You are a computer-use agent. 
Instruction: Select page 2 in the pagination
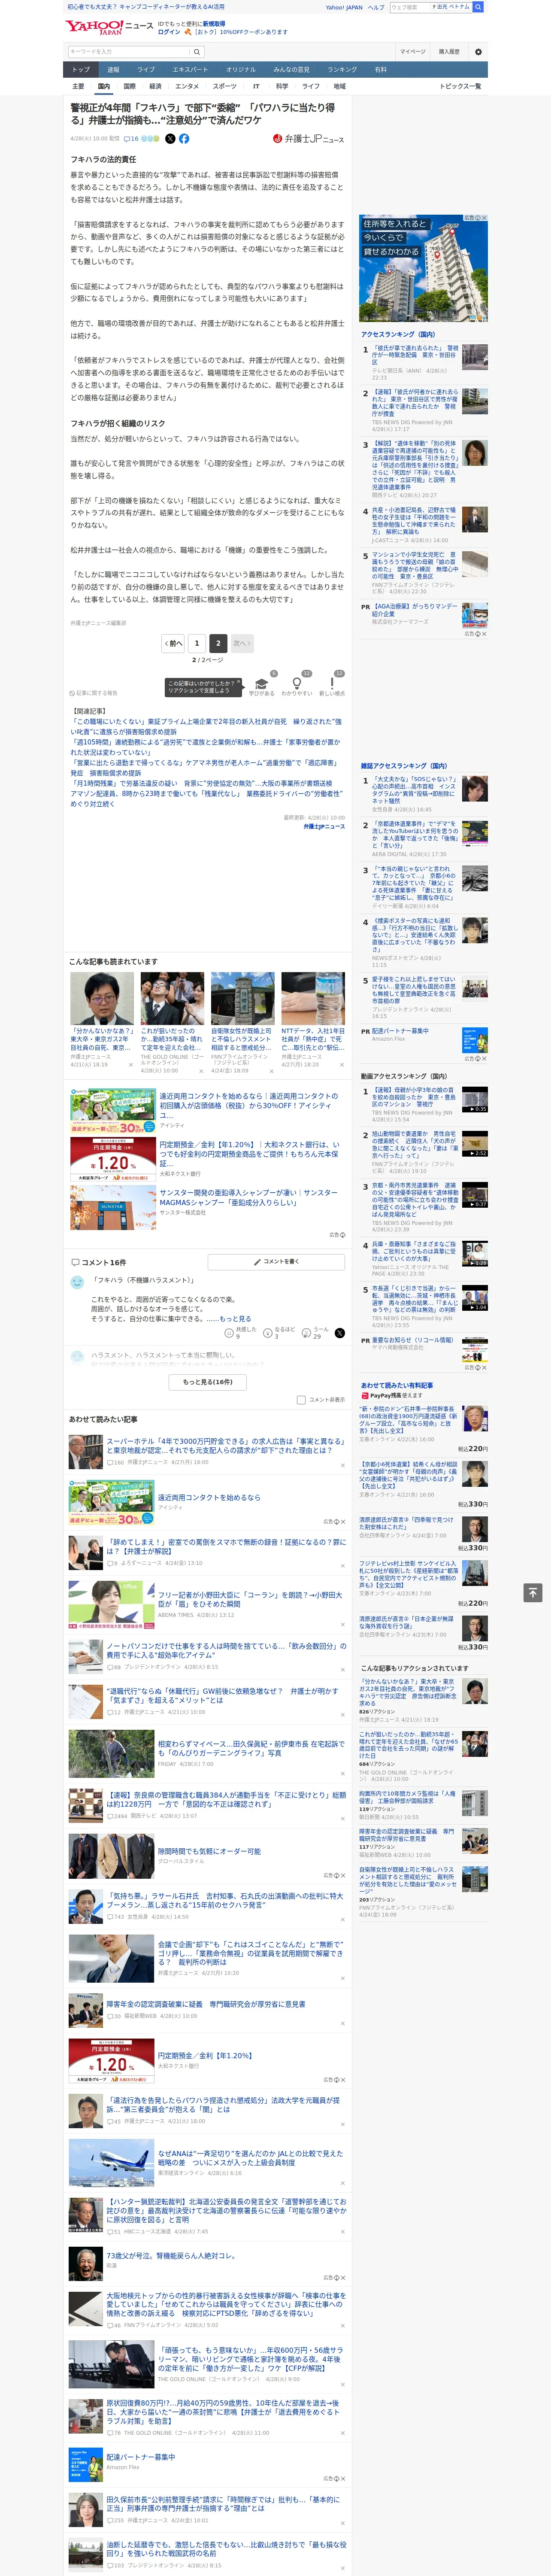pos(217,643)
